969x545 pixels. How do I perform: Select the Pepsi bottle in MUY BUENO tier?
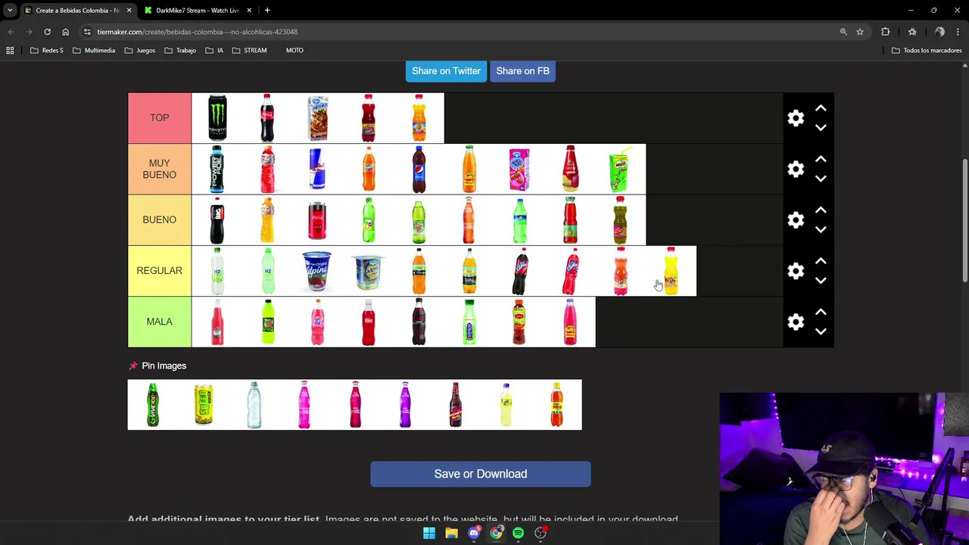click(x=419, y=169)
